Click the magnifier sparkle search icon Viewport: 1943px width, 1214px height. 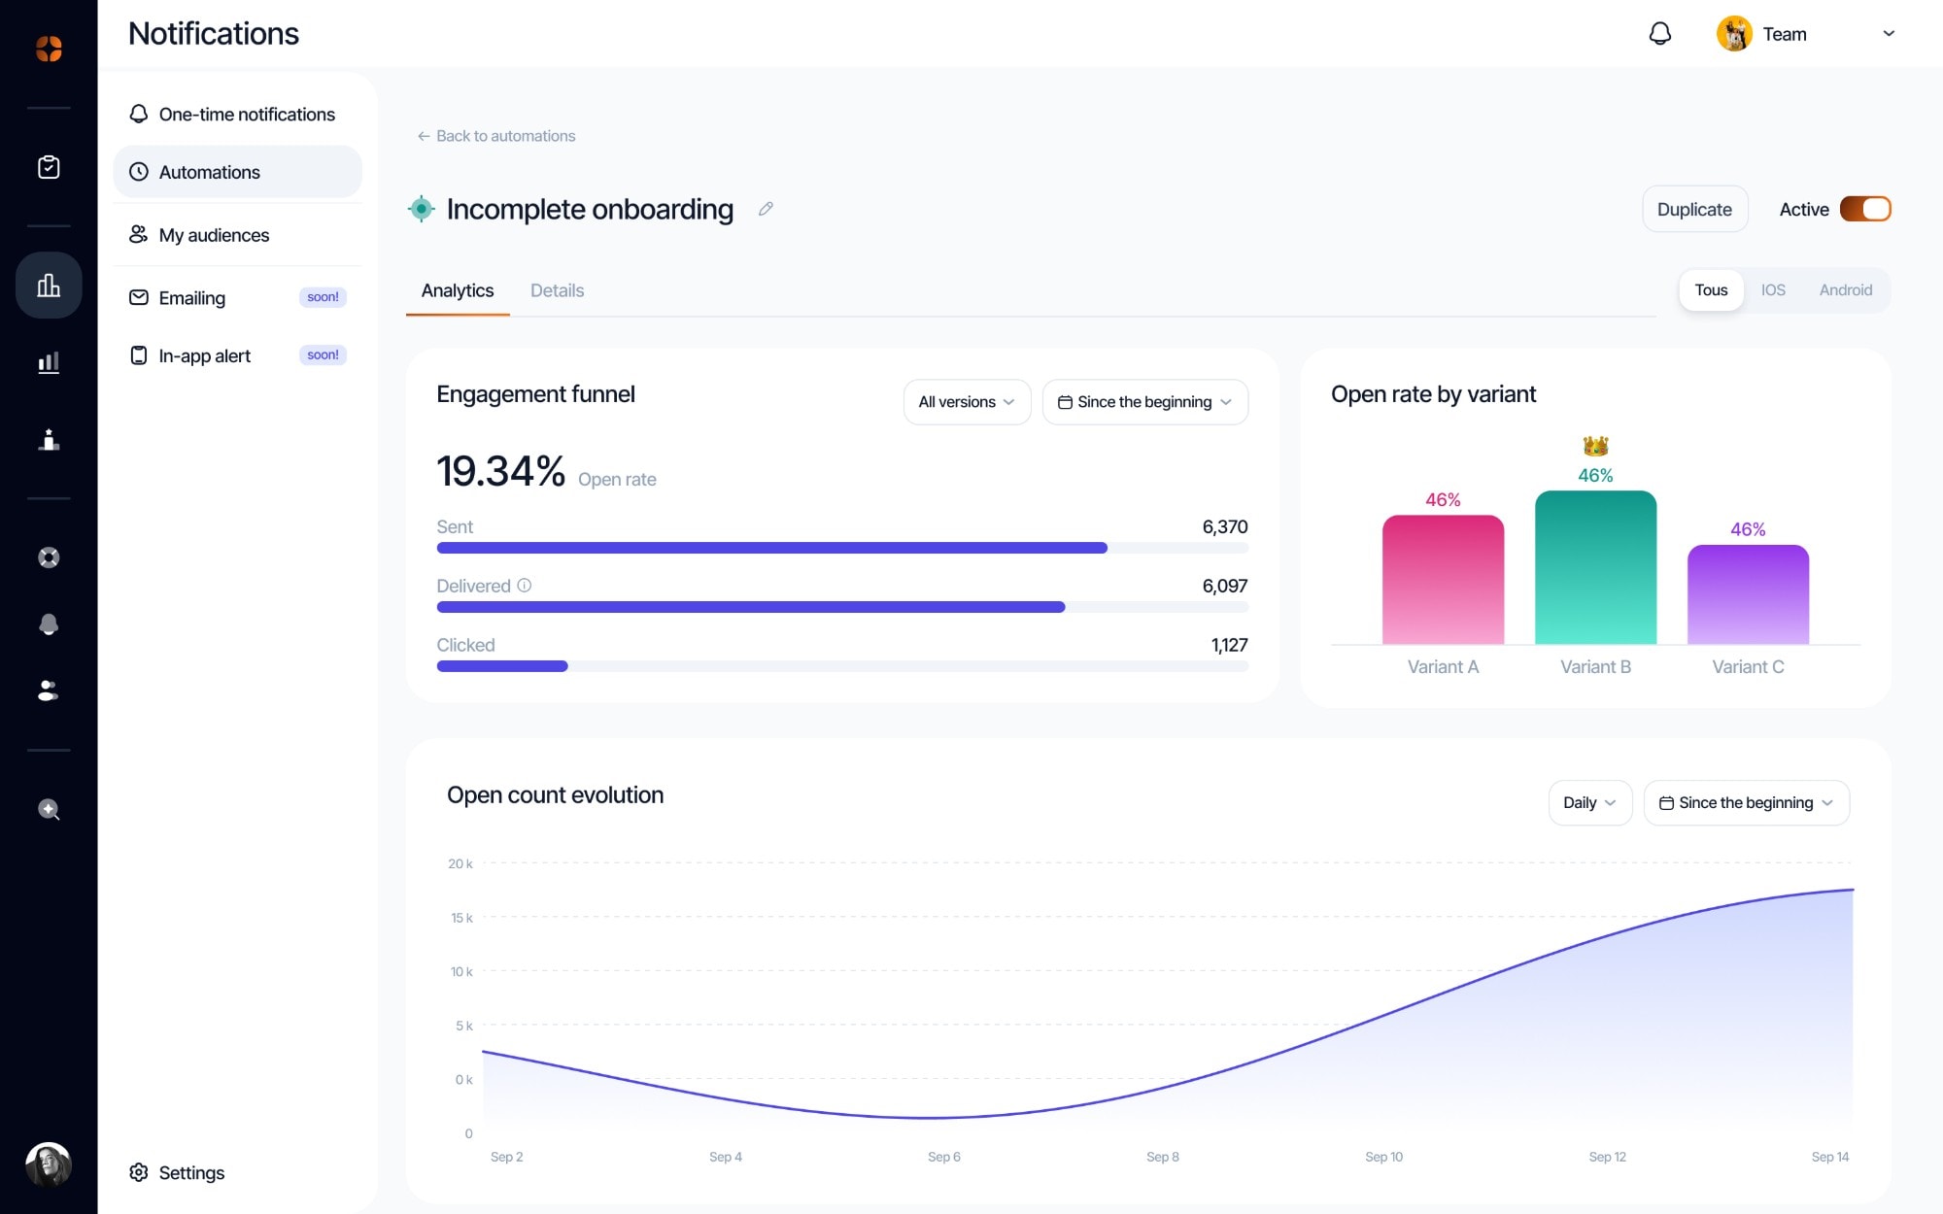49,809
